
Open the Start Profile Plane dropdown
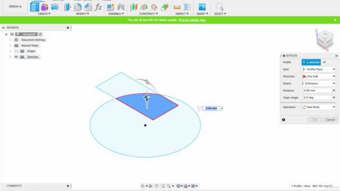tap(319, 70)
